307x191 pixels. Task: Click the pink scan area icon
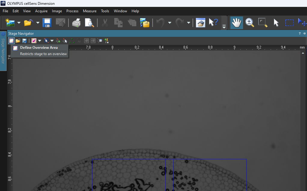[x=34, y=41]
